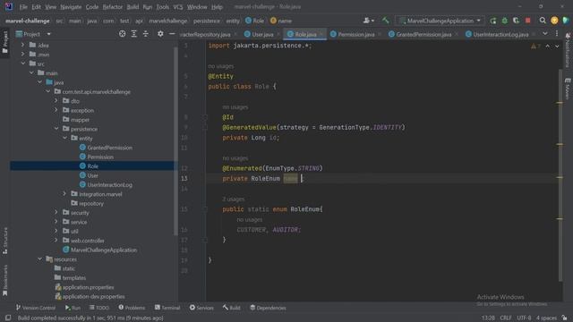Expand the web.controller package
The image size is (573, 322).
(56, 241)
